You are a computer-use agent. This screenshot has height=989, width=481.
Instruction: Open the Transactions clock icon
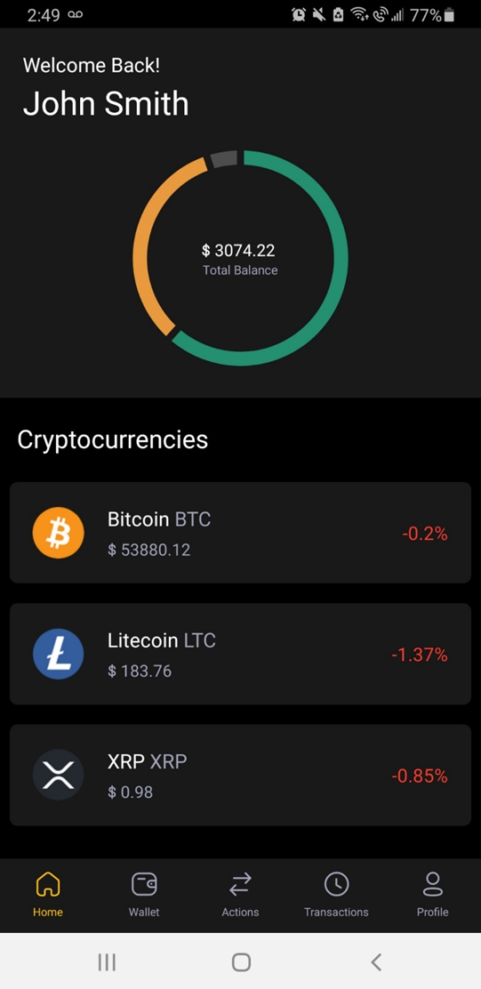(x=337, y=884)
